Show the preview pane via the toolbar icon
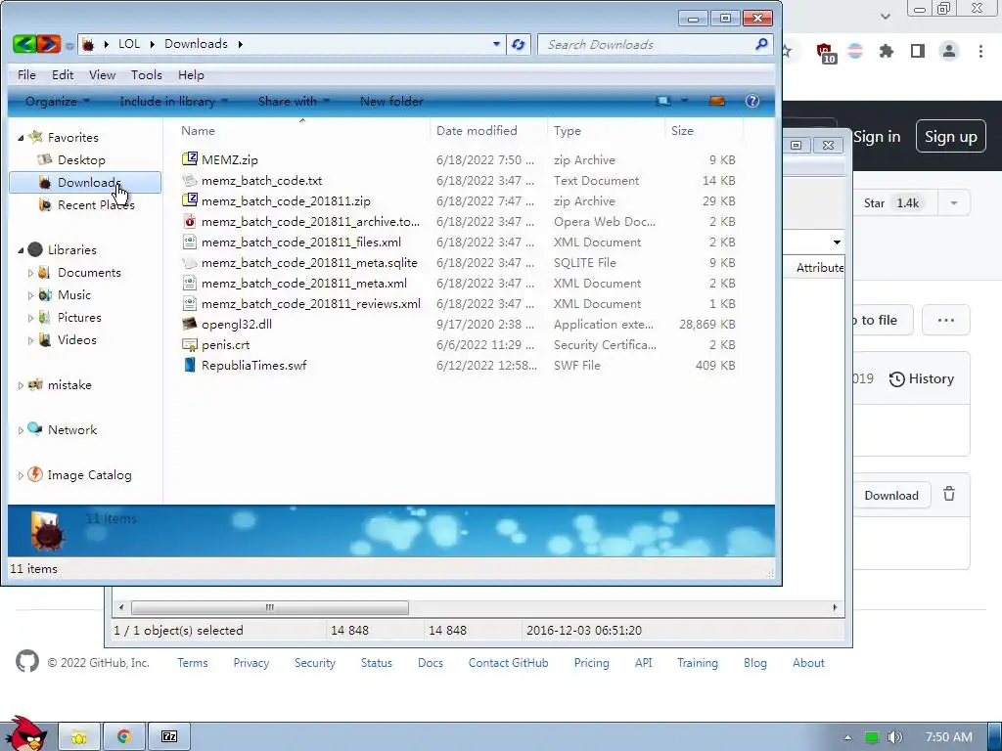The width and height of the screenshot is (1002, 751). tap(717, 101)
